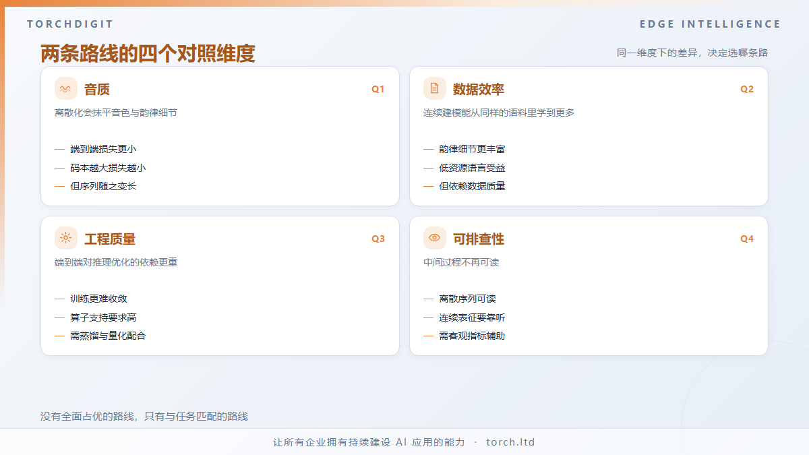Image resolution: width=809 pixels, height=455 pixels.
Task: Select the line 离散化会抹平音色与韵律细节
Action: [x=116, y=113]
